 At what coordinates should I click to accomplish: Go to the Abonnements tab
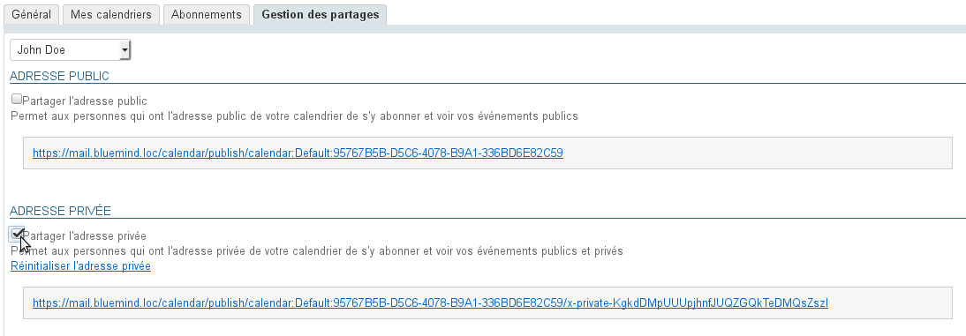tap(207, 14)
